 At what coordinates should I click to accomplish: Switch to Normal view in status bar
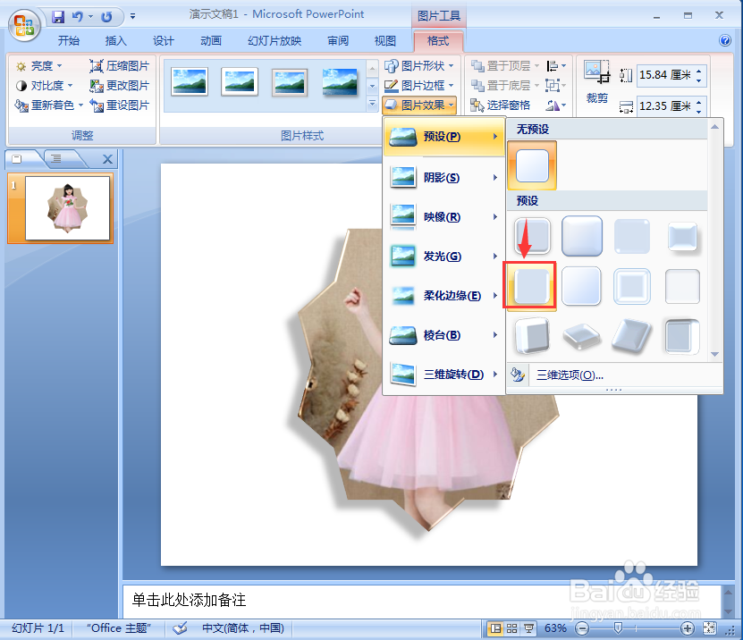495,628
